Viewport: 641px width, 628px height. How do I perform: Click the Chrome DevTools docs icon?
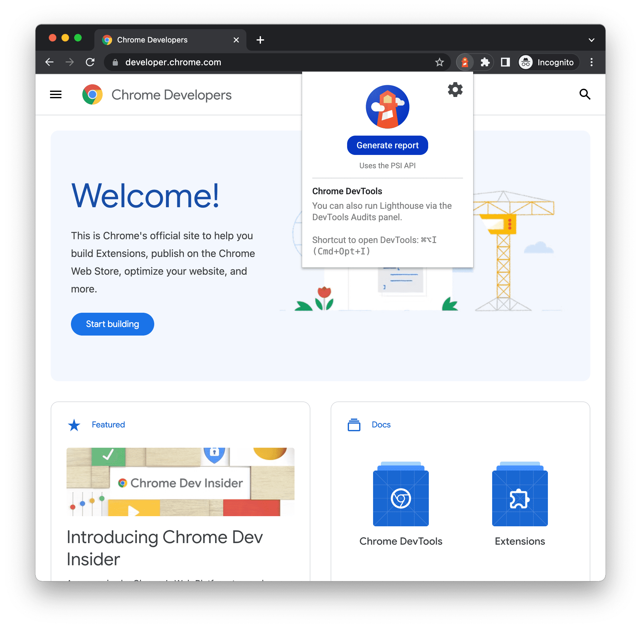pyautogui.click(x=400, y=497)
